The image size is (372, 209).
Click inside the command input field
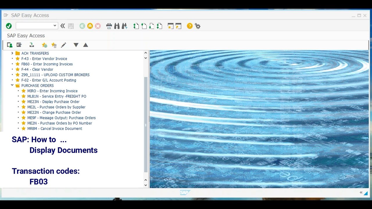34,26
